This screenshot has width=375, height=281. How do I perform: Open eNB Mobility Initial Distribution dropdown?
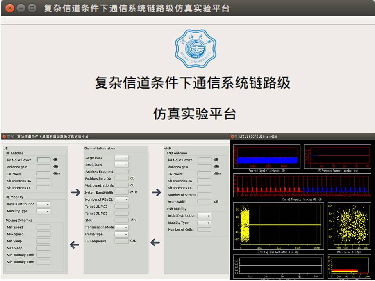[204, 216]
